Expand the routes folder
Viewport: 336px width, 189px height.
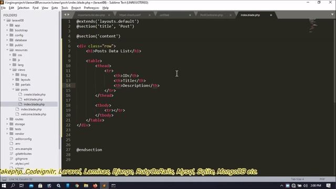point(7,119)
